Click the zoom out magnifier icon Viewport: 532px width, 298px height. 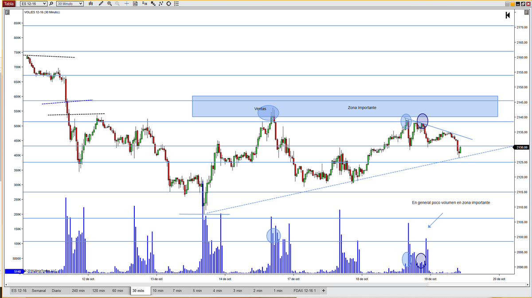coord(117,4)
